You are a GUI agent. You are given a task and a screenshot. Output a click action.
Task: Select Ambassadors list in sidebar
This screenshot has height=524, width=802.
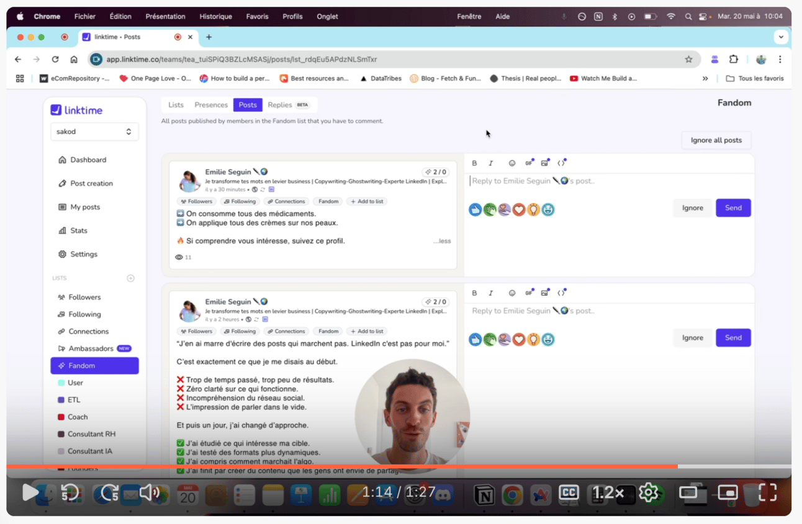[94, 349]
